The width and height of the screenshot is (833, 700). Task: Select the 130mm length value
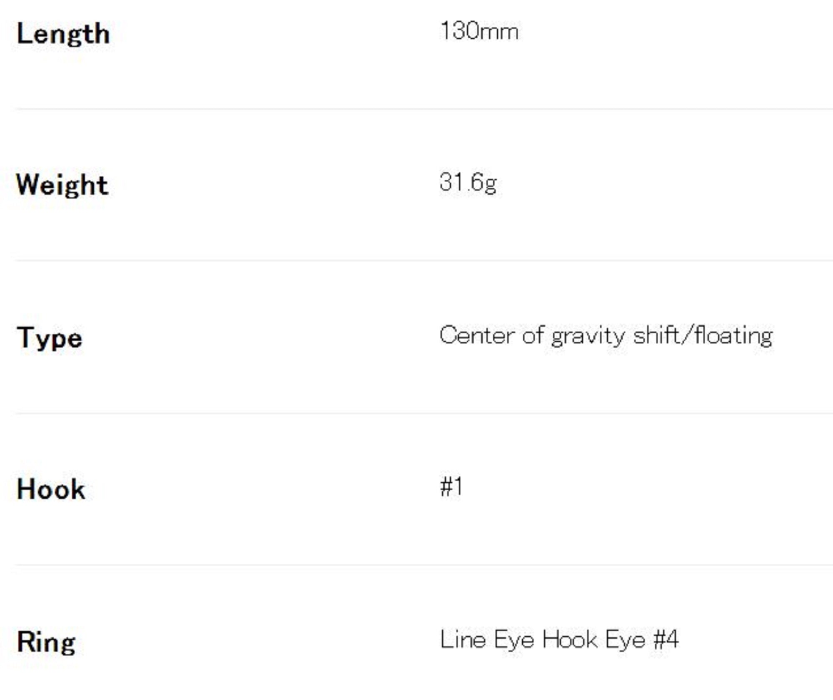pos(479,31)
